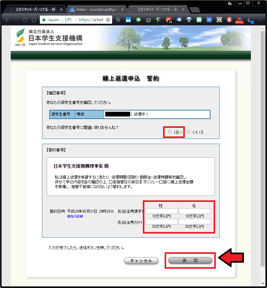Click the 'lis' profile button
The height and width of the screenshot is (288, 267).
point(230,3)
